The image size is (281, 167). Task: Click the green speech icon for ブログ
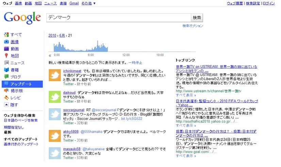[6, 77]
